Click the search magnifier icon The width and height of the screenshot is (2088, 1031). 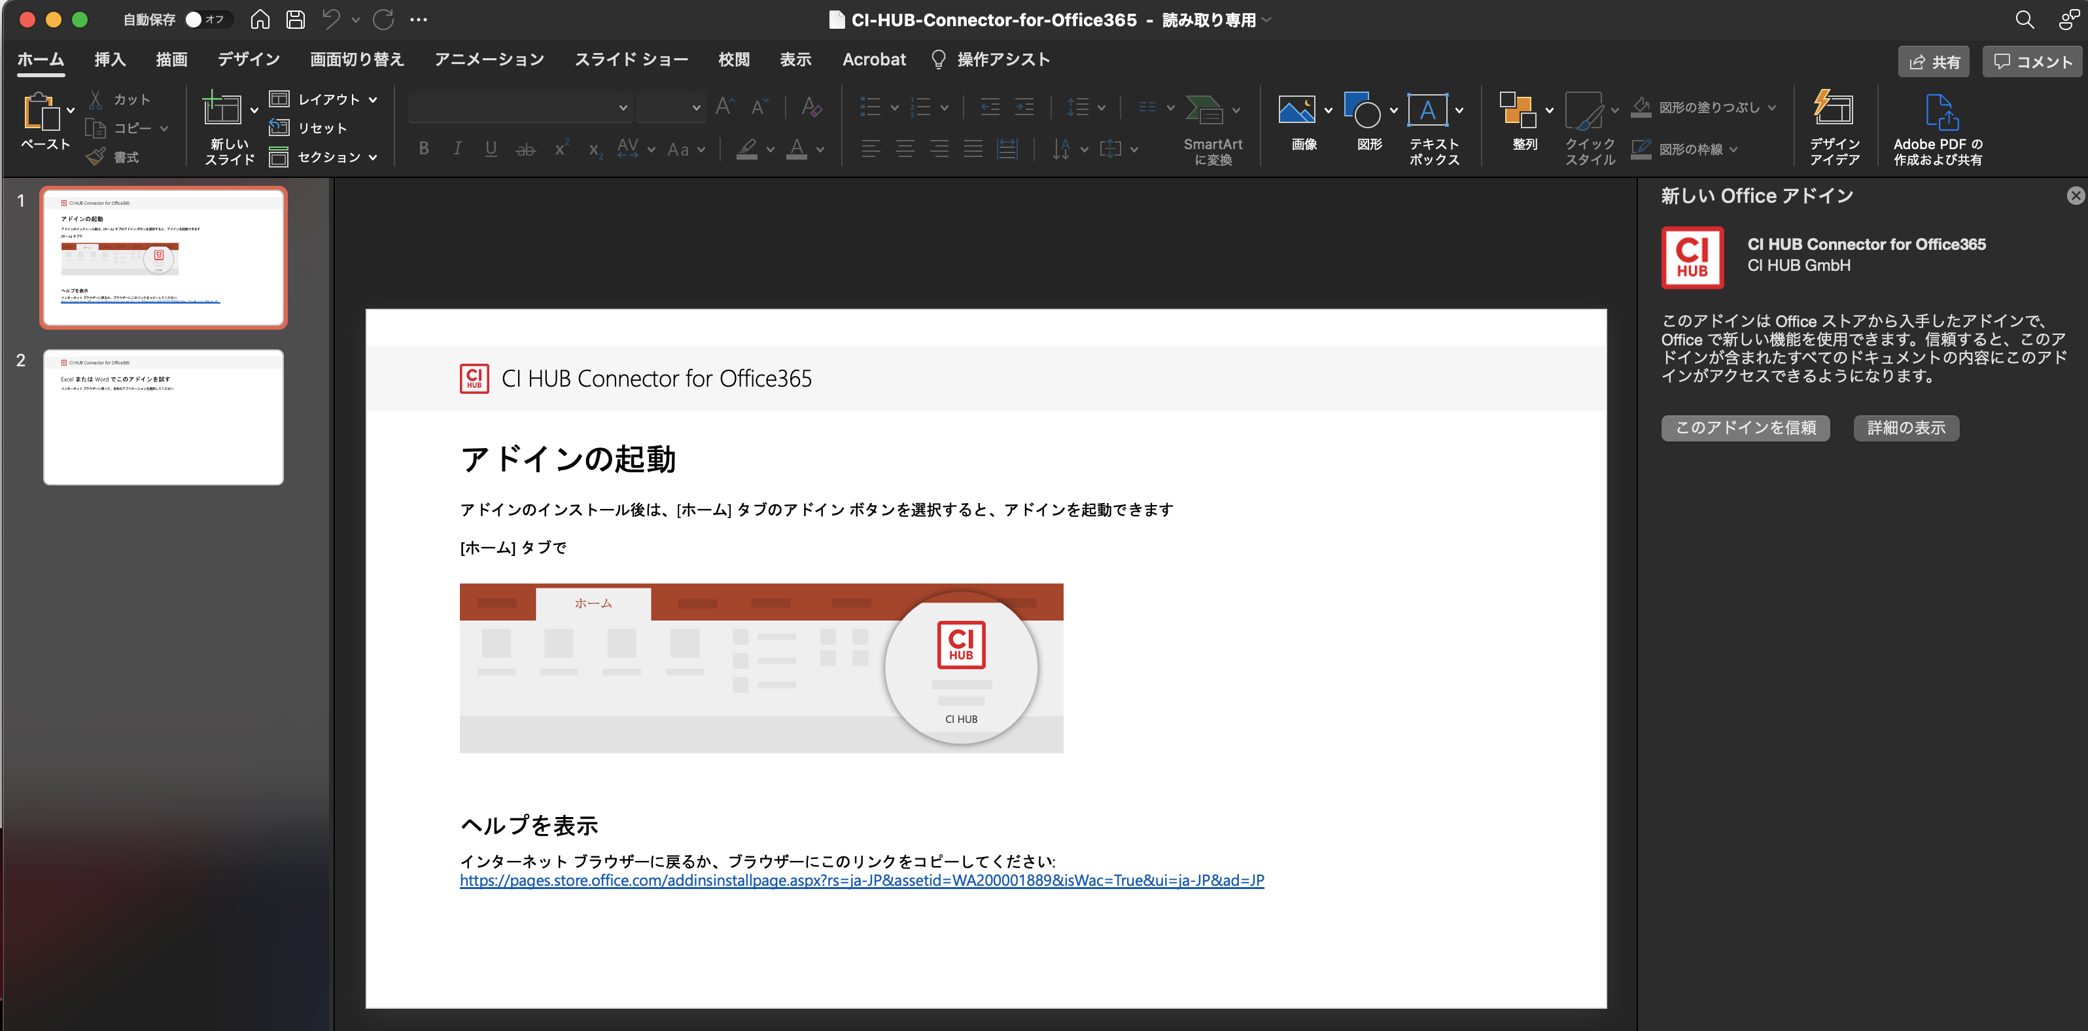click(x=2024, y=20)
